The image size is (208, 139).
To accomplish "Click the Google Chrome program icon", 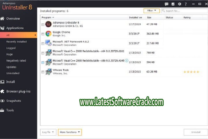I will (48, 34).
